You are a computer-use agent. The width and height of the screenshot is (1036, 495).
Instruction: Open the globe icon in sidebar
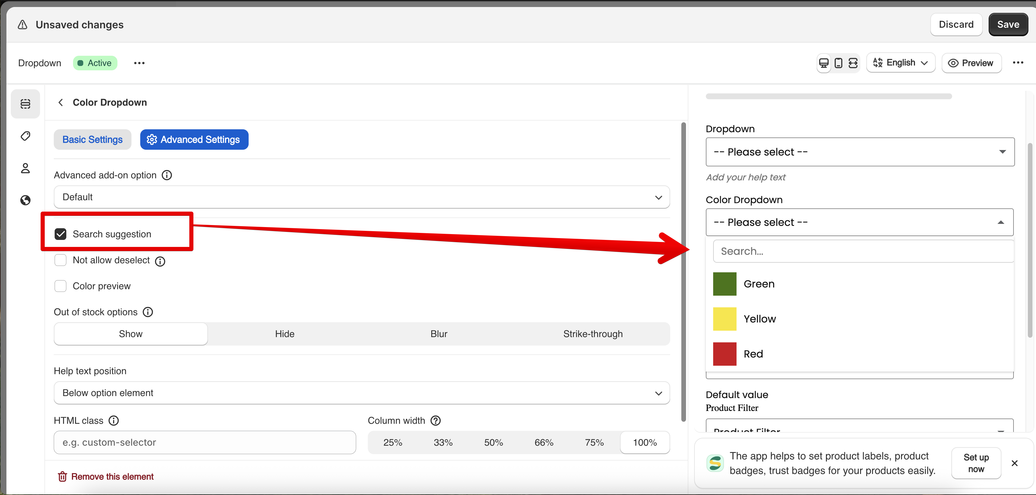click(25, 200)
